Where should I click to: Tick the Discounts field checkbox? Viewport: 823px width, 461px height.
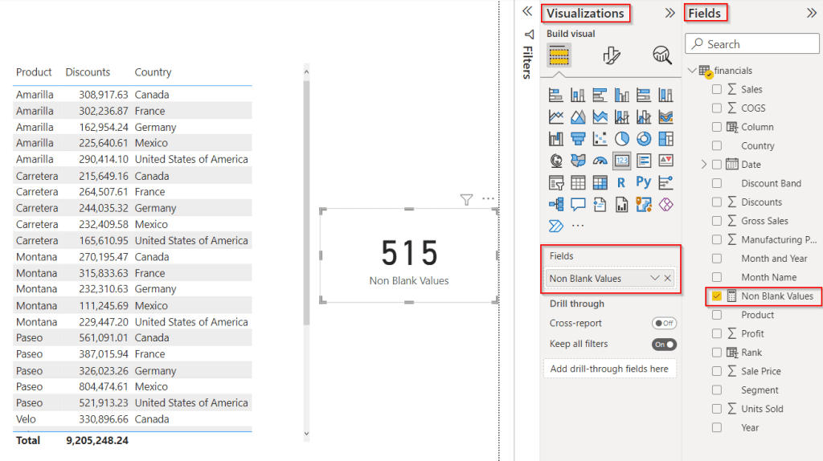point(716,202)
